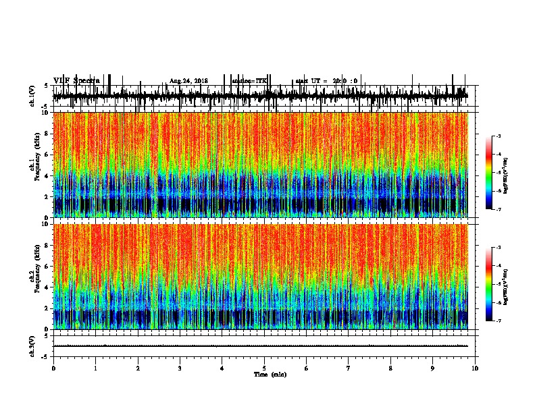Click the "-7" tick on ch.1 colorbar
Image resolution: width=535 pixels, height=413 pixels.
coord(499,209)
